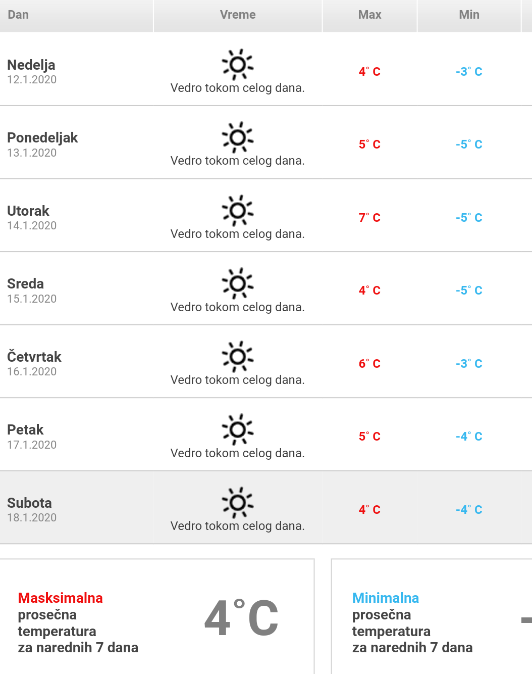Click the sun icon in Sreda row
Screen dimensions: 532x674
click(238, 283)
